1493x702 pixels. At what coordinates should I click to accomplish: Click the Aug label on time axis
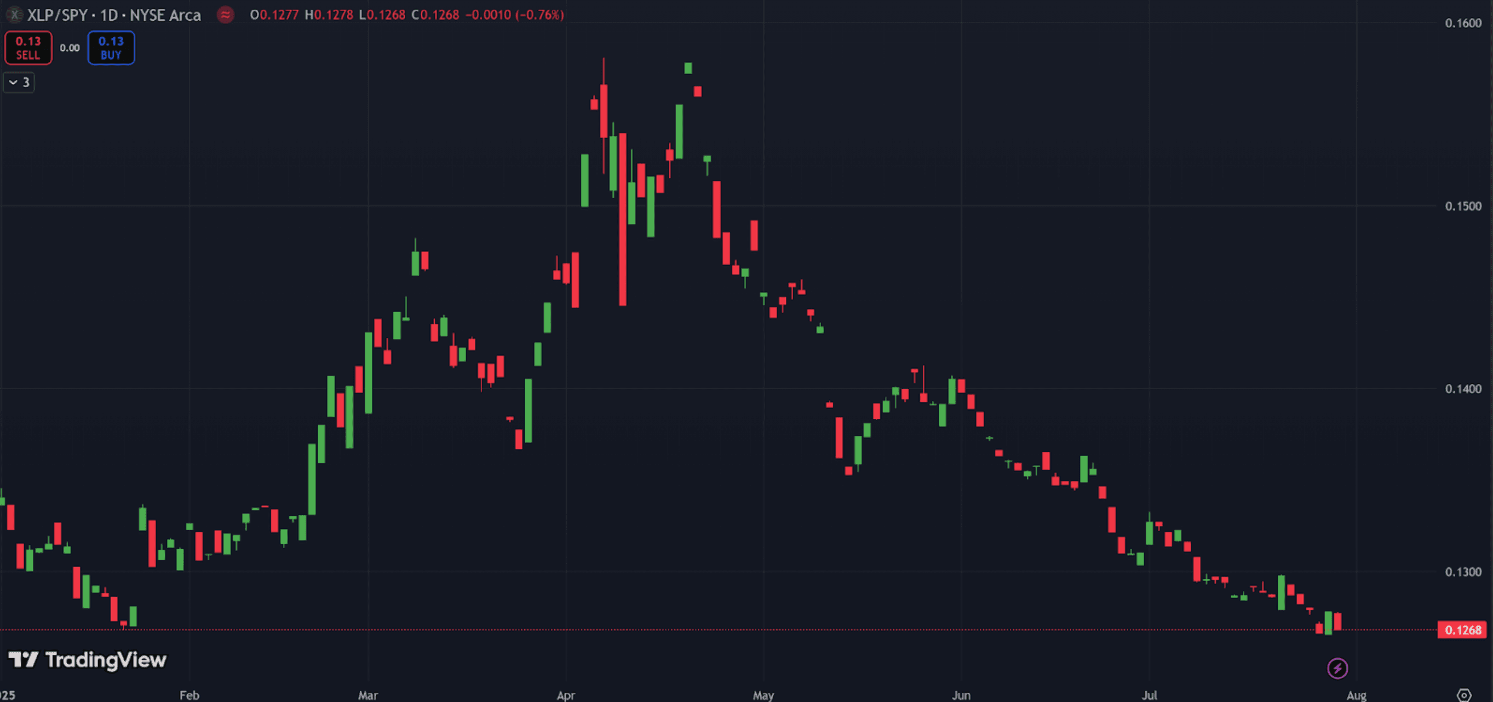[1356, 695]
